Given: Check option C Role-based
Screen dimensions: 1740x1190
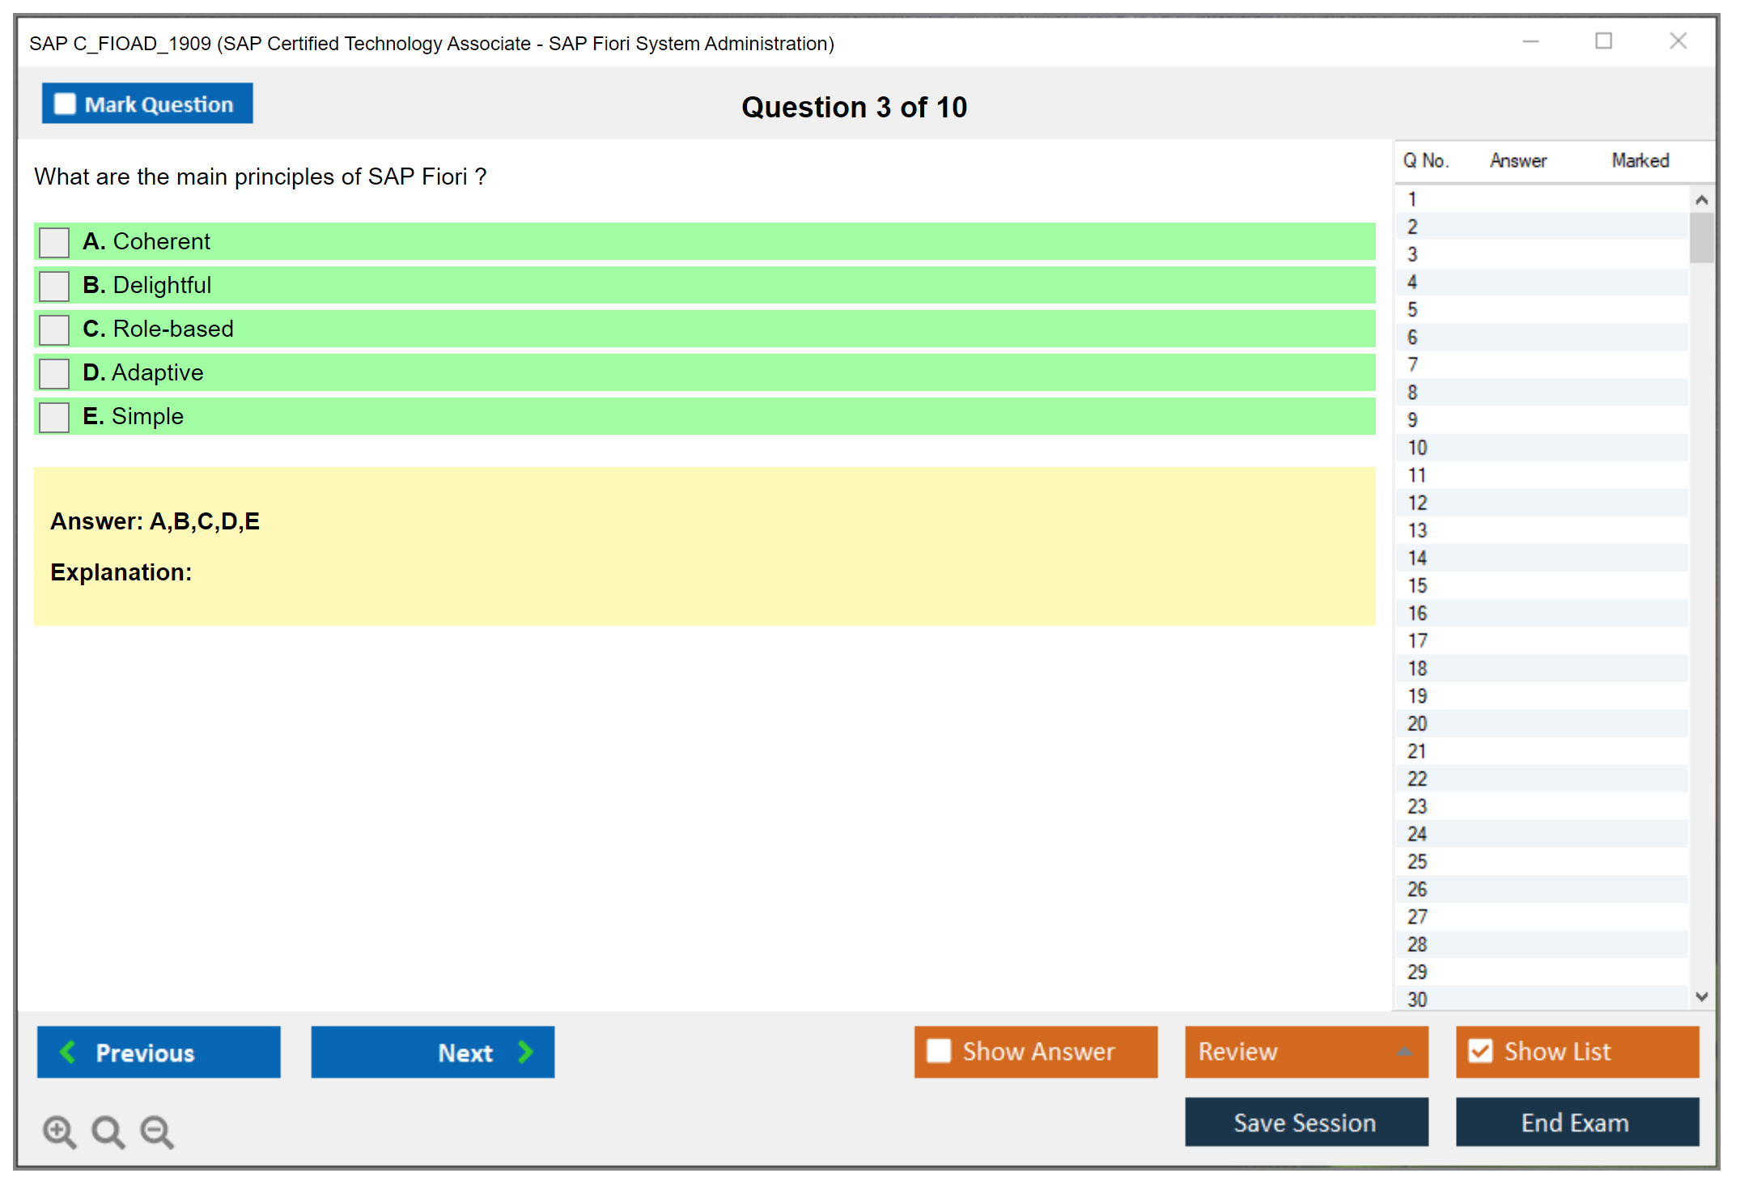Looking at the screenshot, I should tap(54, 329).
